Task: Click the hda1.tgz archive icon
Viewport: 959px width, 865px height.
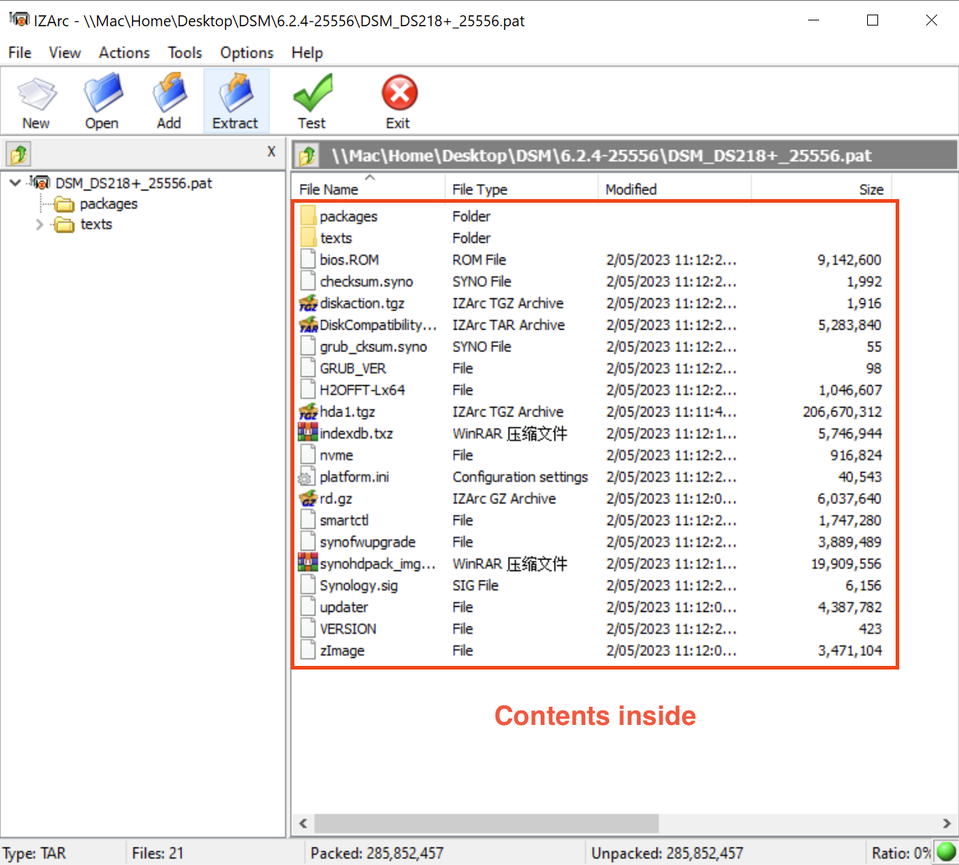Action: click(x=308, y=411)
